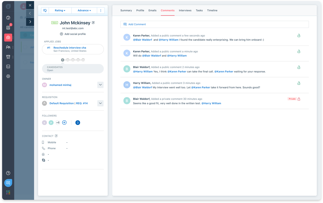Toggle lock on Karen Parker's latest comment
The width and height of the screenshot is (323, 203).
pos(299,36)
